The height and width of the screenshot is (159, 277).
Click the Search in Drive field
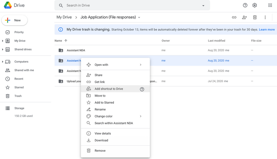coord(132,6)
